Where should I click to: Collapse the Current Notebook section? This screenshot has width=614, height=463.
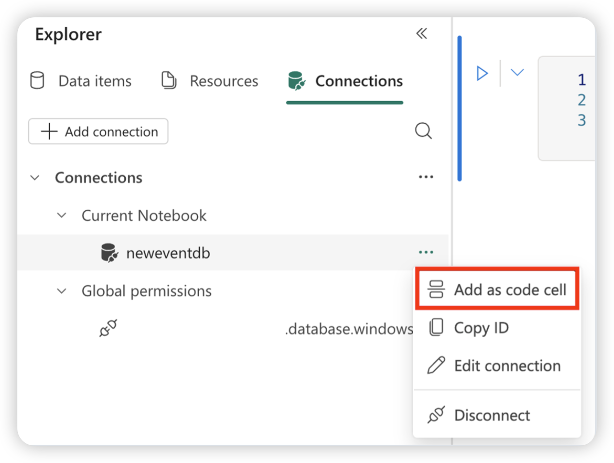(62, 215)
